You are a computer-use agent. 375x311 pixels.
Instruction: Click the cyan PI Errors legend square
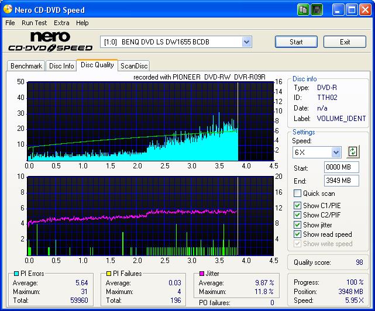(x=16, y=274)
